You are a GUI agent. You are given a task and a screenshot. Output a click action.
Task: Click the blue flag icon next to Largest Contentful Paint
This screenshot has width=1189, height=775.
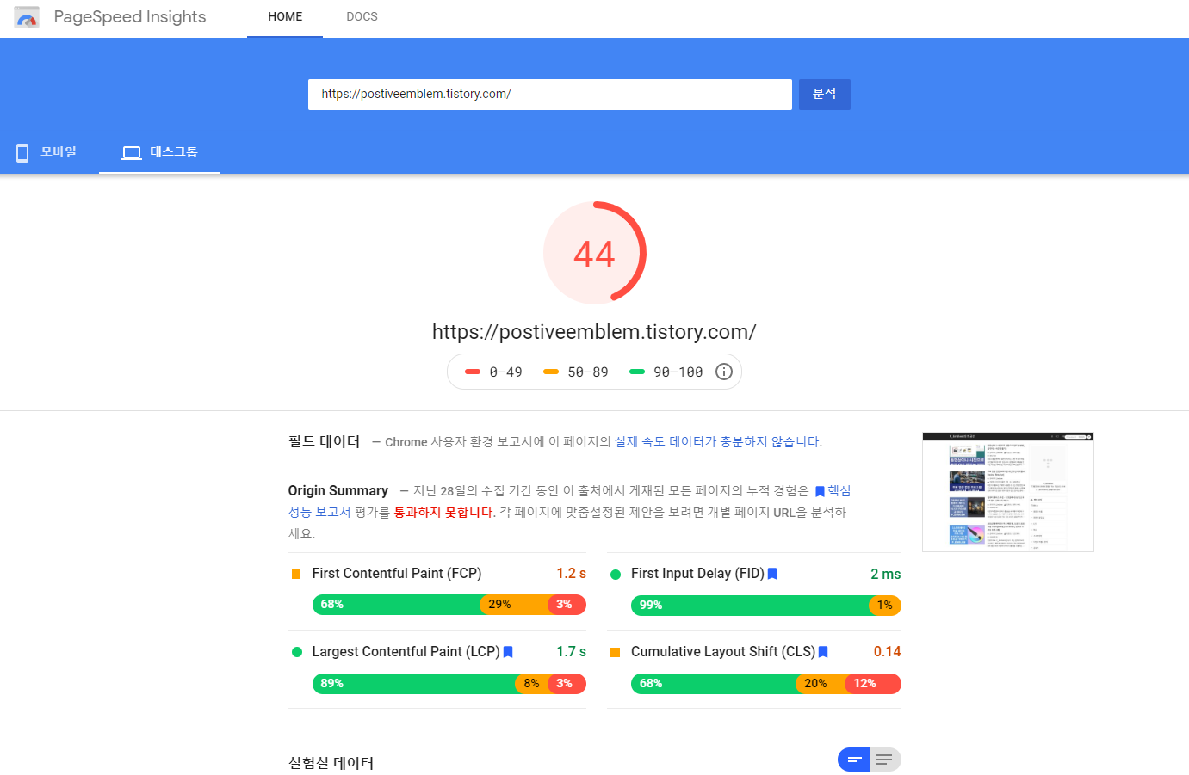click(x=507, y=652)
